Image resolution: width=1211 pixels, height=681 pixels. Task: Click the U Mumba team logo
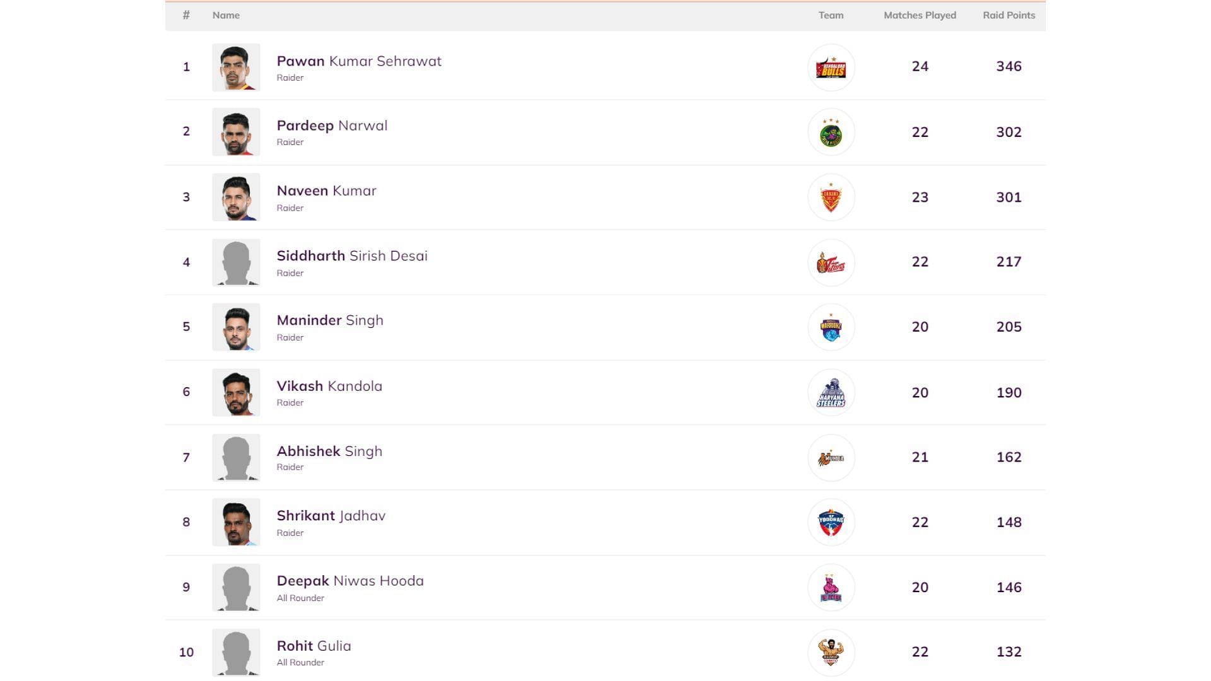tap(831, 458)
